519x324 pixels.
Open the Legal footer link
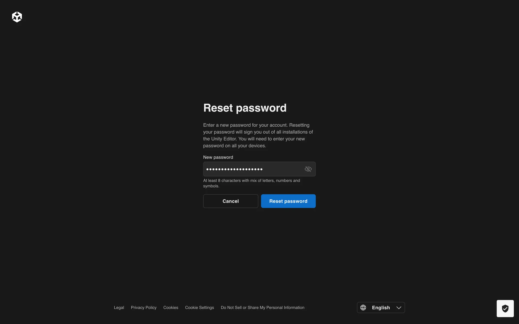119,308
